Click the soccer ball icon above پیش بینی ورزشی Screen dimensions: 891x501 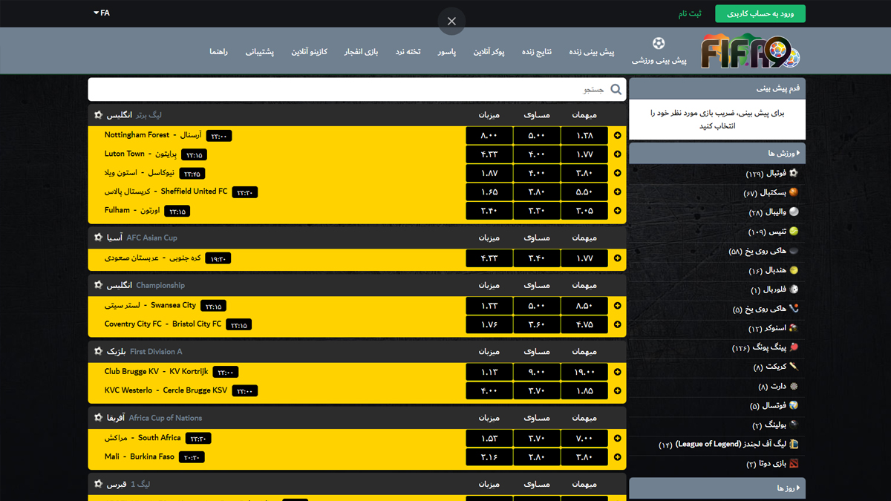(659, 43)
